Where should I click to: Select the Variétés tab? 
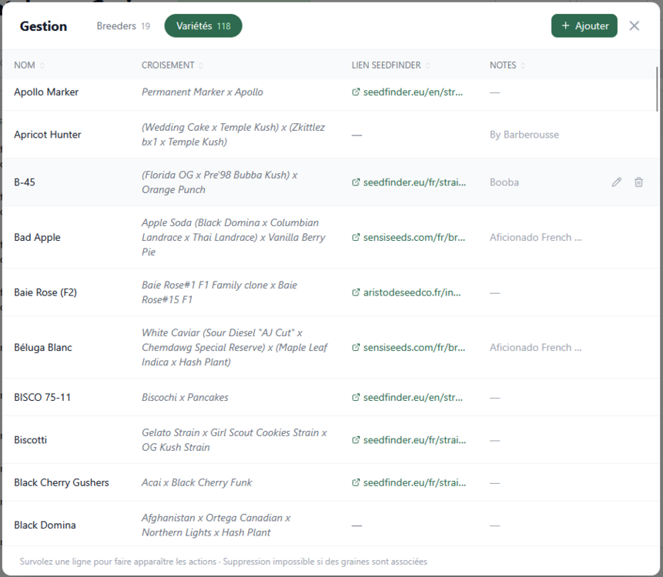(203, 25)
